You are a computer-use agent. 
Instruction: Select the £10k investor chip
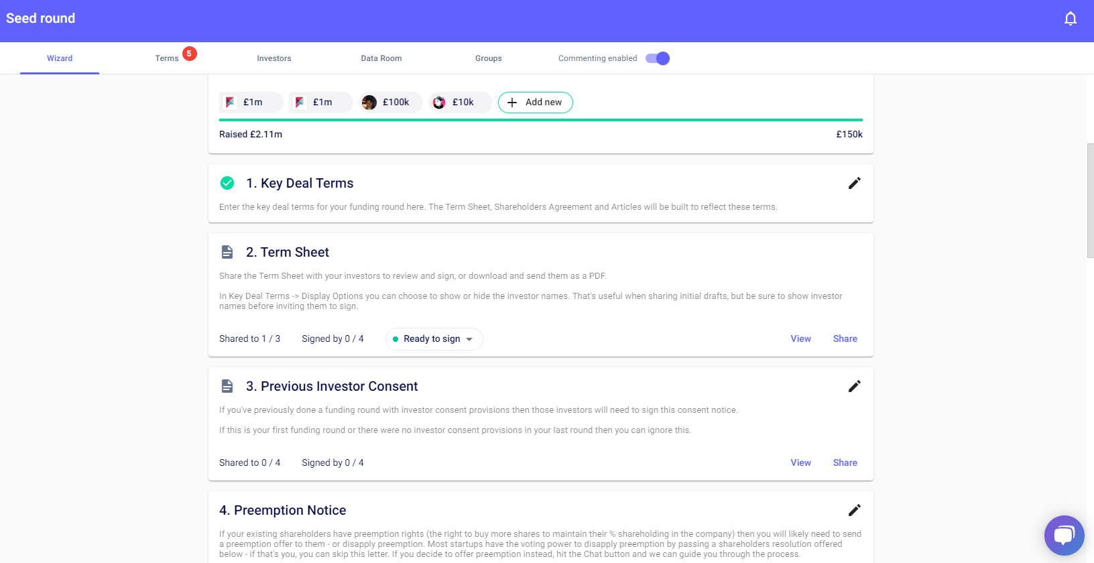(460, 103)
